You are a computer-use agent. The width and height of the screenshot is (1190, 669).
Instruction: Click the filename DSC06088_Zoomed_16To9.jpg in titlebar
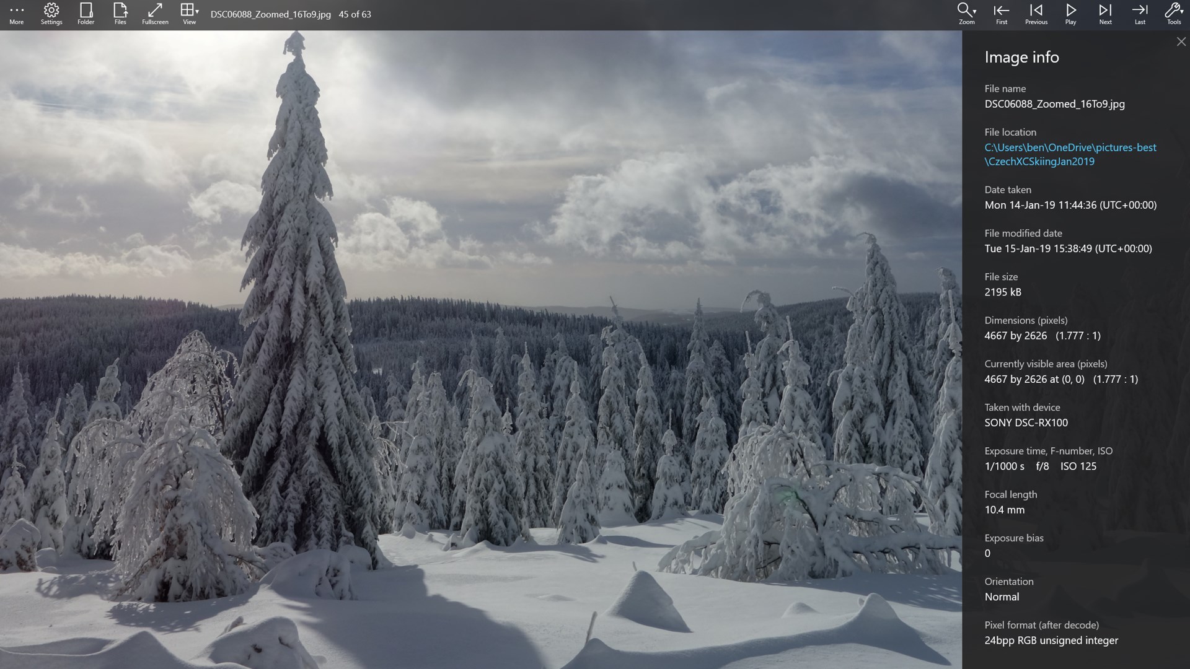click(x=270, y=14)
